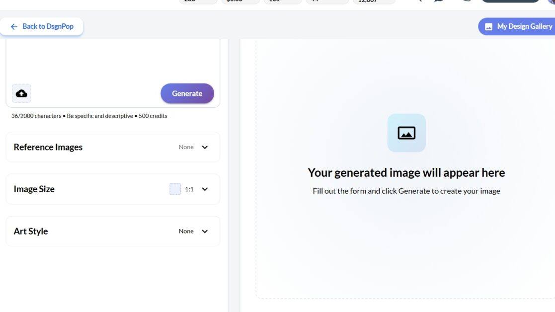Open My Design Gallery
The width and height of the screenshot is (555, 312).
(x=524, y=27)
